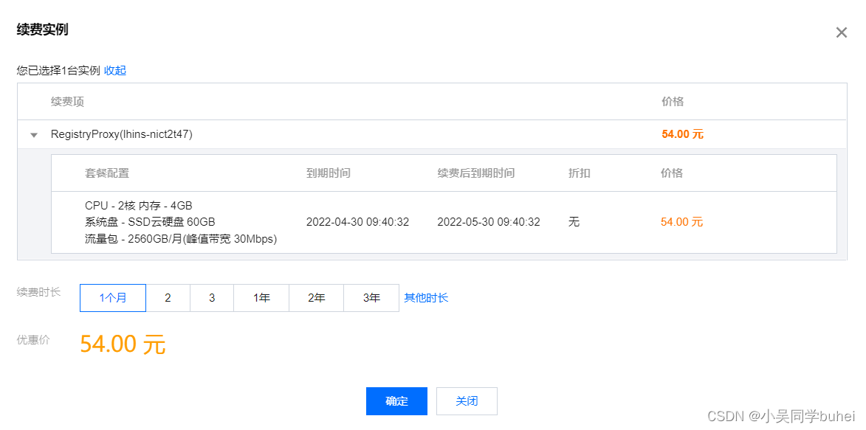Select the 2 months duration option
Screen dimensions: 866x430
(x=168, y=298)
